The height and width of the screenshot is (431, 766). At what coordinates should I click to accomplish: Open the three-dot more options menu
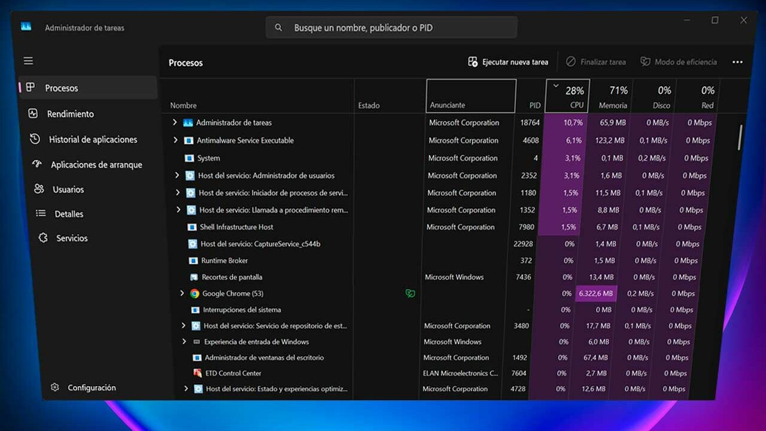(737, 62)
